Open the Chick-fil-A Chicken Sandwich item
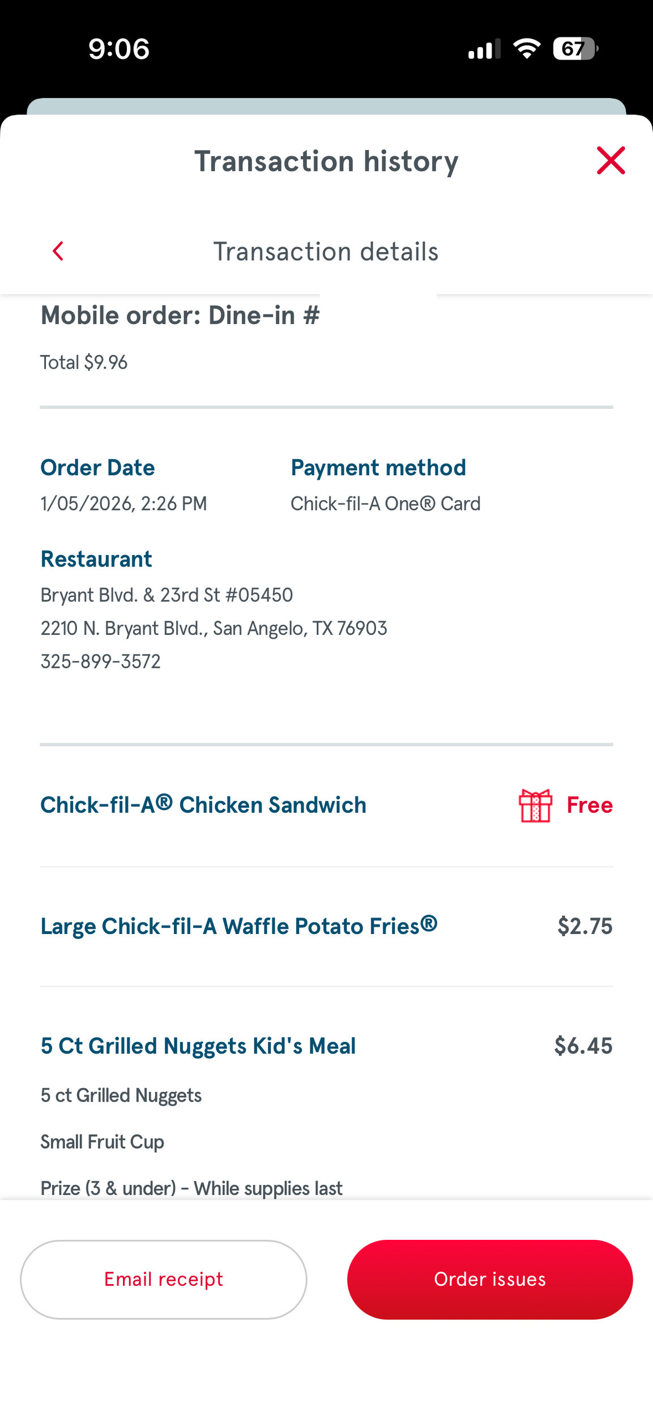The height and width of the screenshot is (1416, 653). 203,805
